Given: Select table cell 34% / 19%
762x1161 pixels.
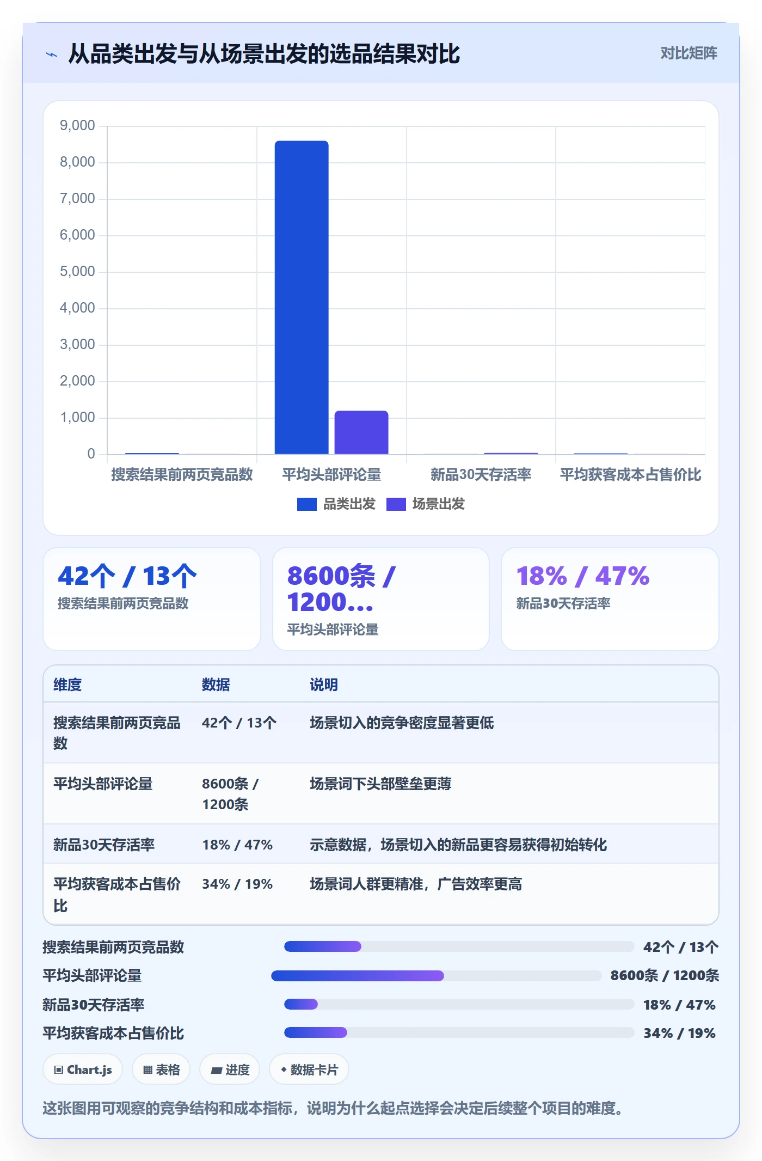Looking at the screenshot, I should pos(237,884).
